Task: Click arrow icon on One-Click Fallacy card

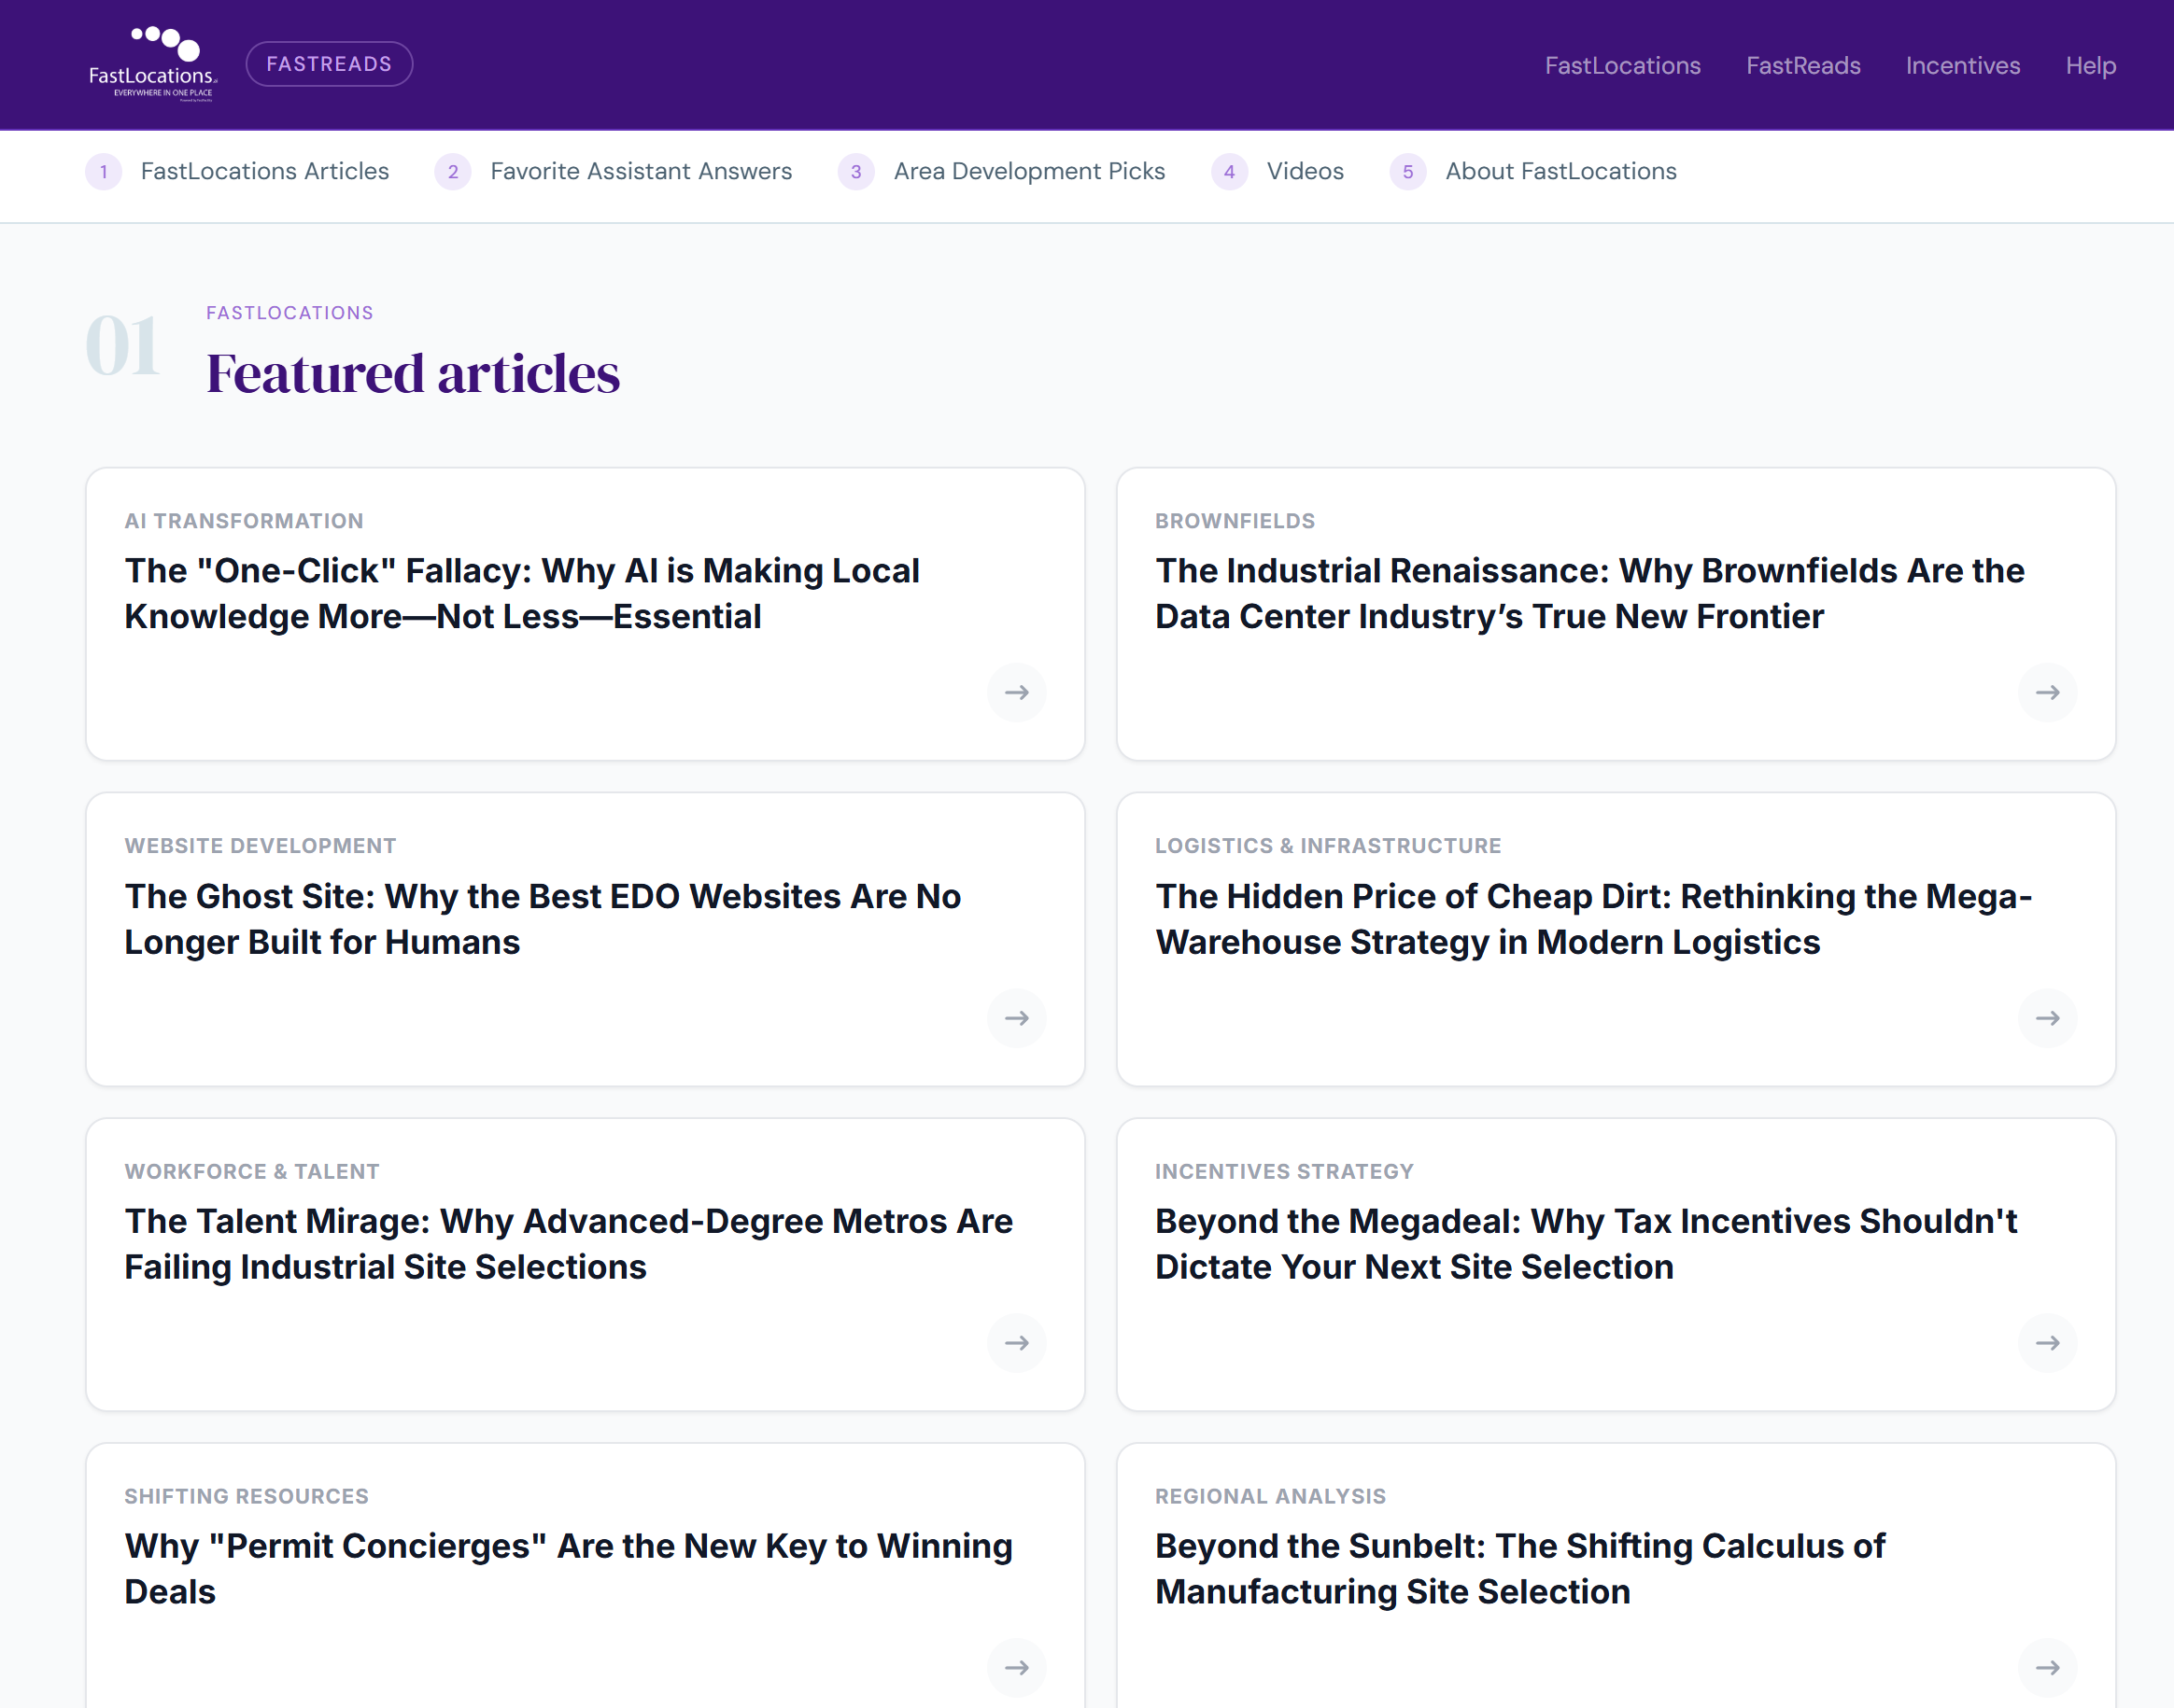Action: pos(1016,692)
